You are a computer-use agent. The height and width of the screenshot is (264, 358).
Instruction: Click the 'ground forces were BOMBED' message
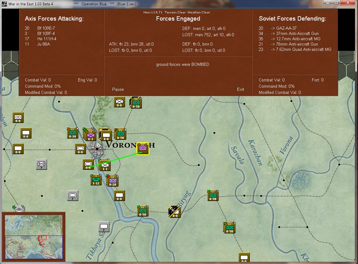pyautogui.click(x=183, y=64)
